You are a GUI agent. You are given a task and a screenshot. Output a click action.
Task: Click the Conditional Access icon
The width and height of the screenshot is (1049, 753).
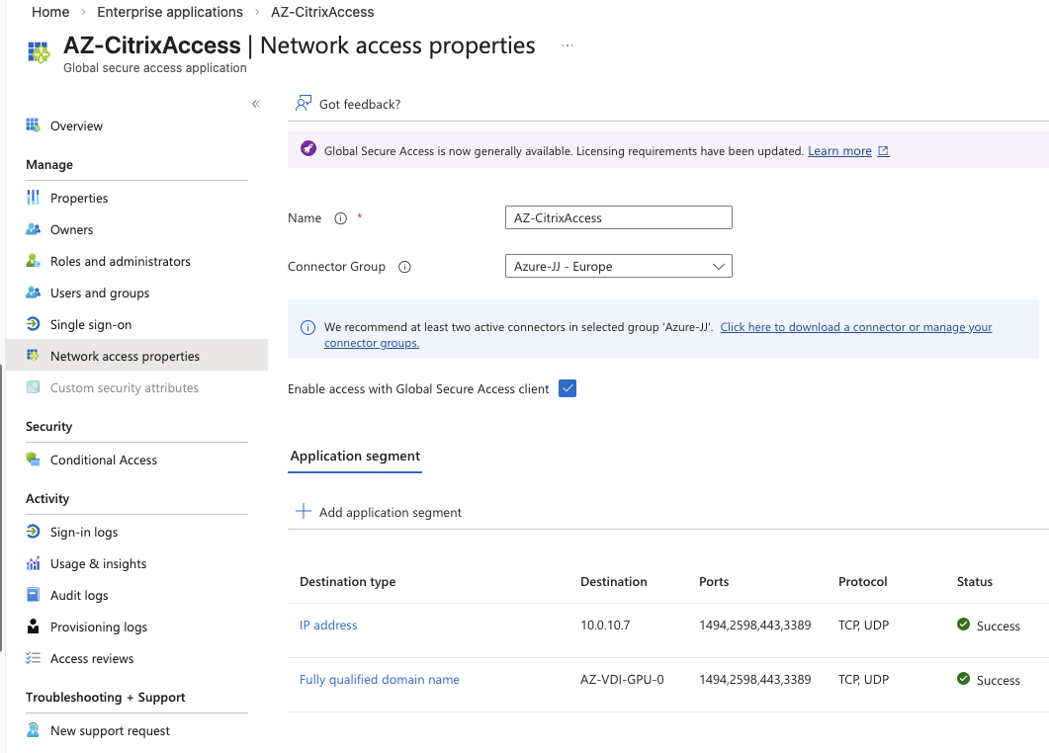pyautogui.click(x=33, y=460)
